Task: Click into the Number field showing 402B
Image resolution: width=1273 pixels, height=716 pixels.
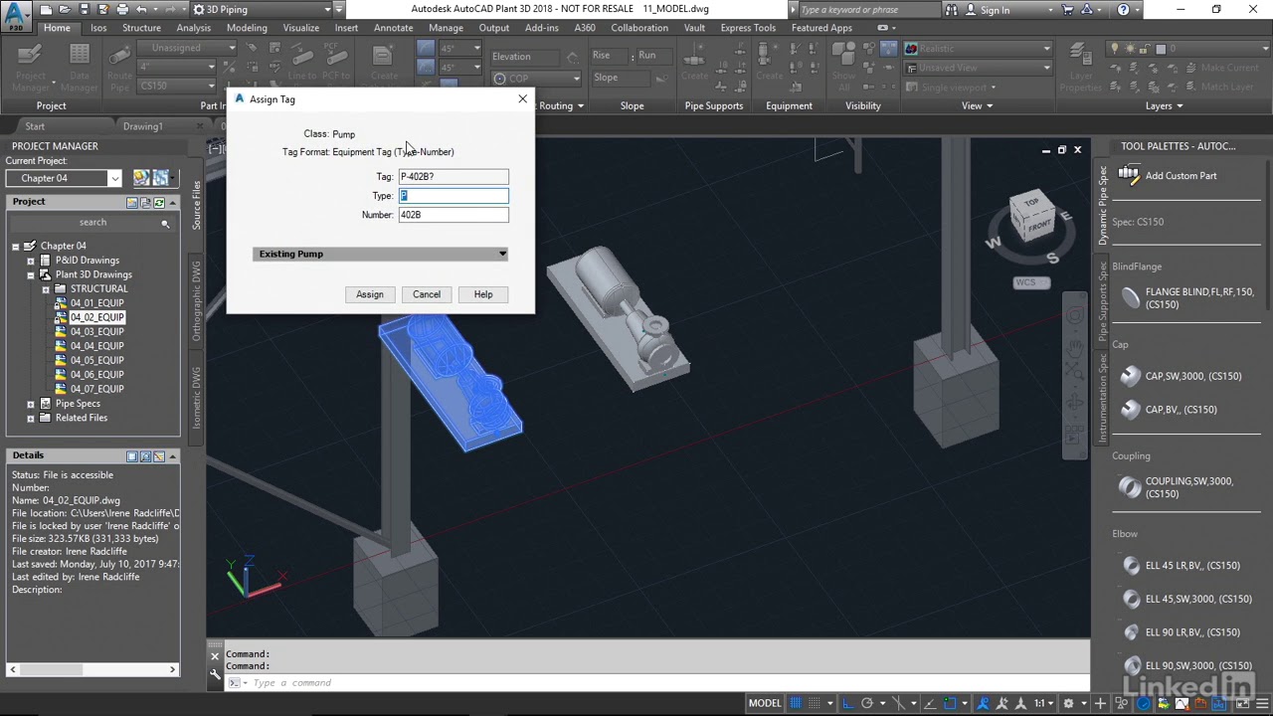Action: [x=454, y=215]
